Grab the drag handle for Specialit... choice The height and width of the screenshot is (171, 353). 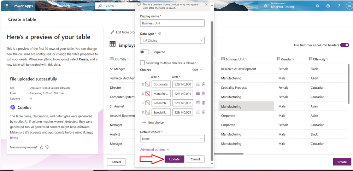[142, 112]
